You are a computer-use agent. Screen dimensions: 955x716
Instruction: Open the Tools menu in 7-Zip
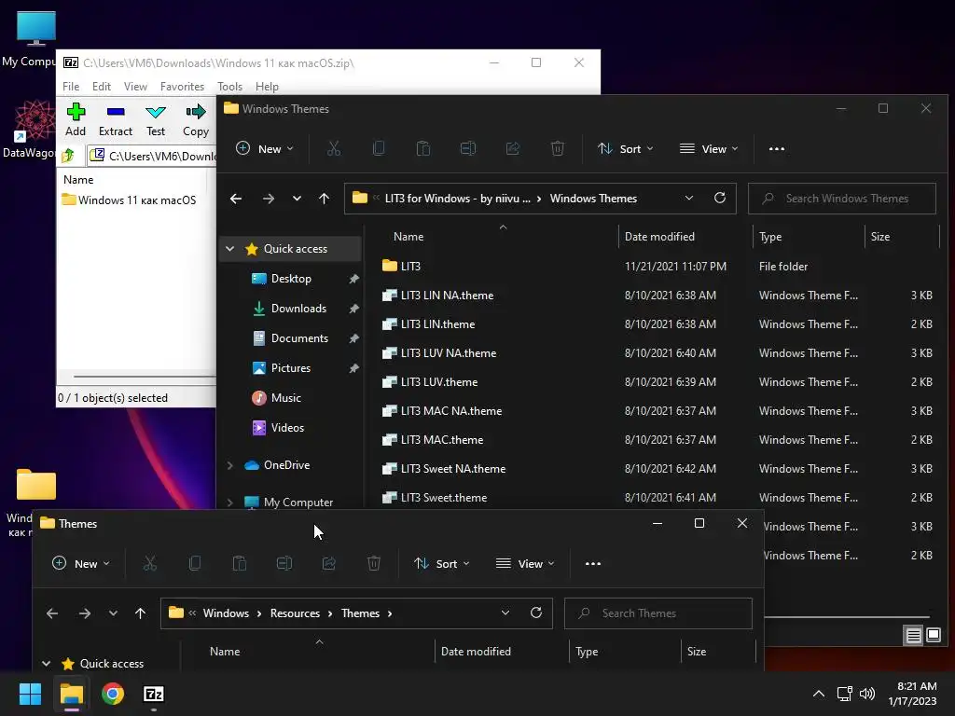coord(229,87)
